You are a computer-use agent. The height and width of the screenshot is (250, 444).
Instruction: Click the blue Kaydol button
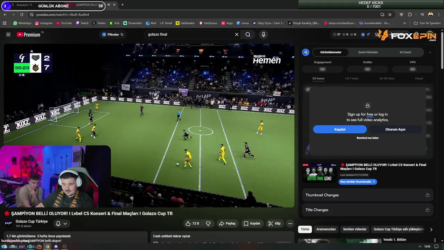[340, 129]
